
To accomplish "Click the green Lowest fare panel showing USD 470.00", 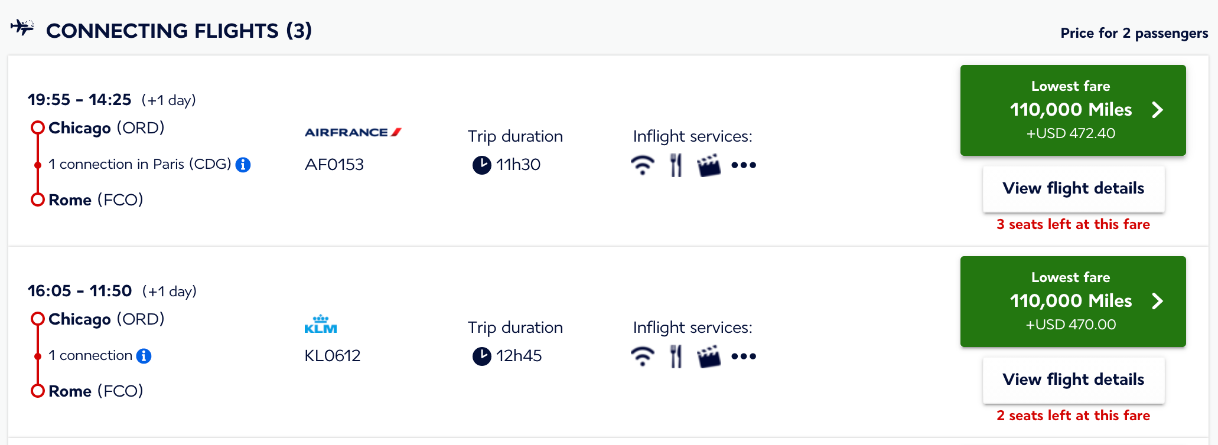I will 1073,301.
